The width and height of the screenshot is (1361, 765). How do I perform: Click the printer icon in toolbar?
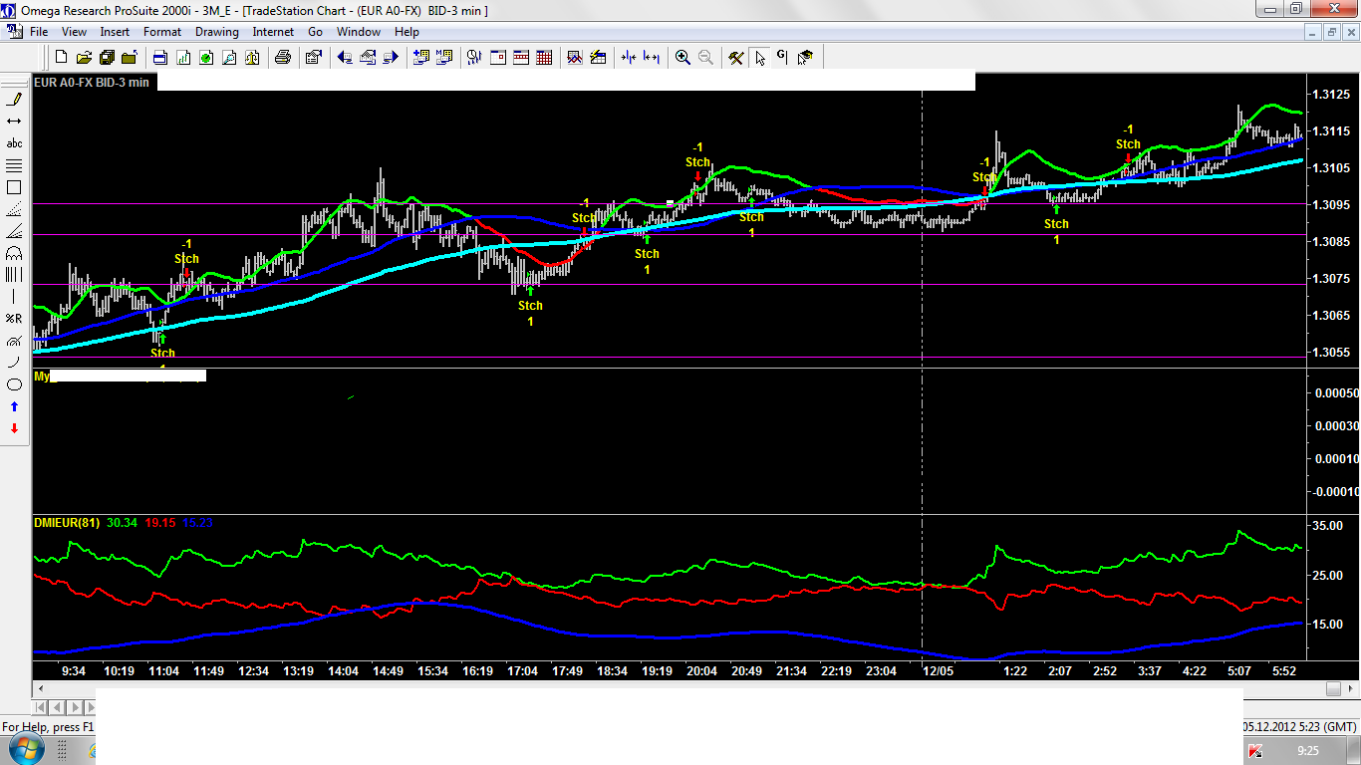(282, 58)
